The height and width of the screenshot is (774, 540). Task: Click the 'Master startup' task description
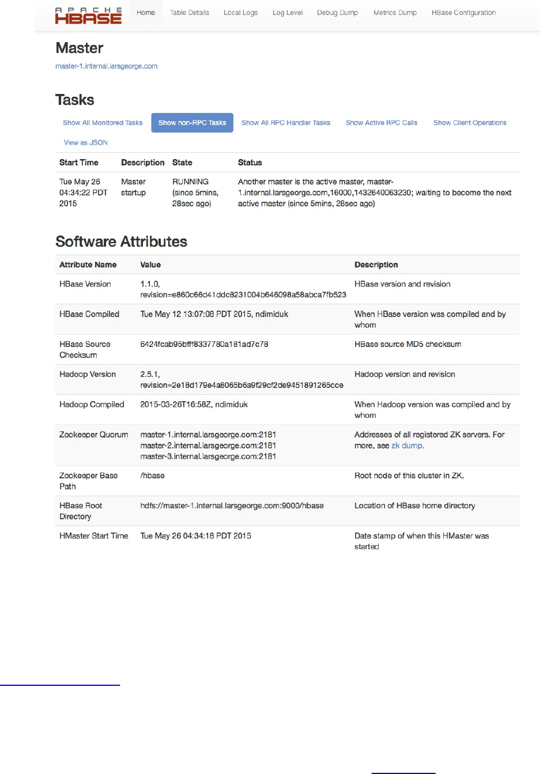click(134, 187)
